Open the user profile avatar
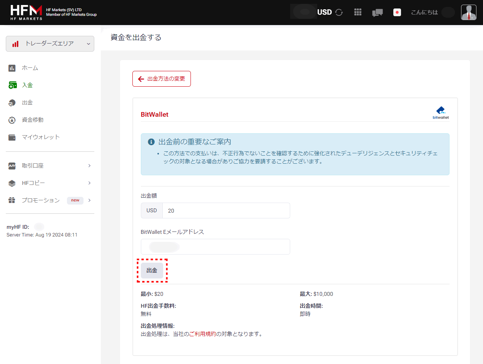The width and height of the screenshot is (483, 364). point(469,12)
